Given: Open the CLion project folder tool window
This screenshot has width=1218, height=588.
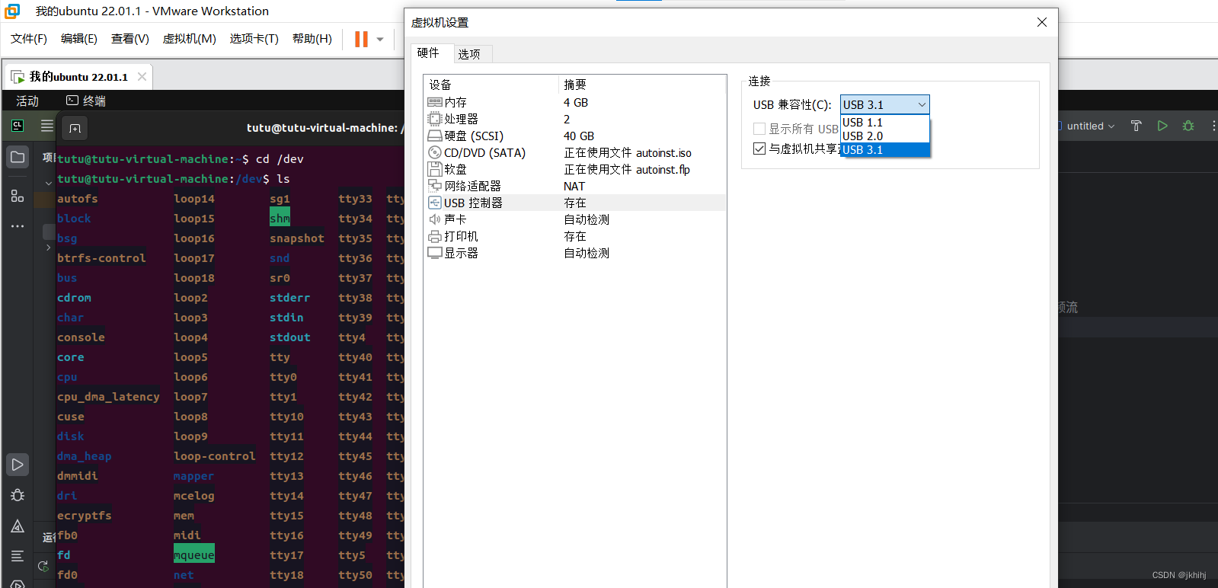Looking at the screenshot, I should click(18, 158).
